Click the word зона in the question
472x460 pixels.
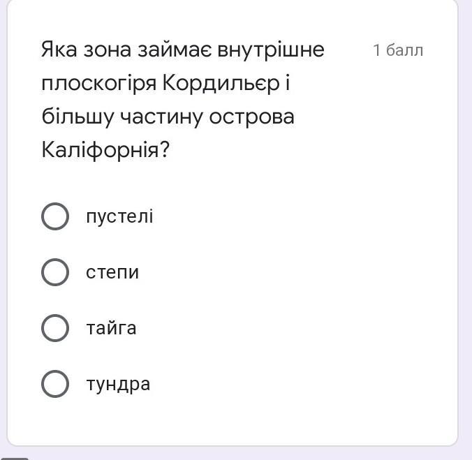(x=107, y=50)
